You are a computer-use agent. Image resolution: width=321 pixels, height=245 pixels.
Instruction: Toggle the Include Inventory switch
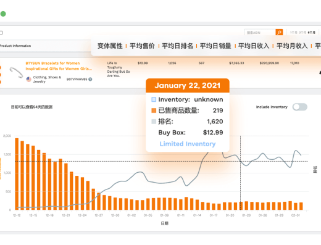(x=300, y=107)
